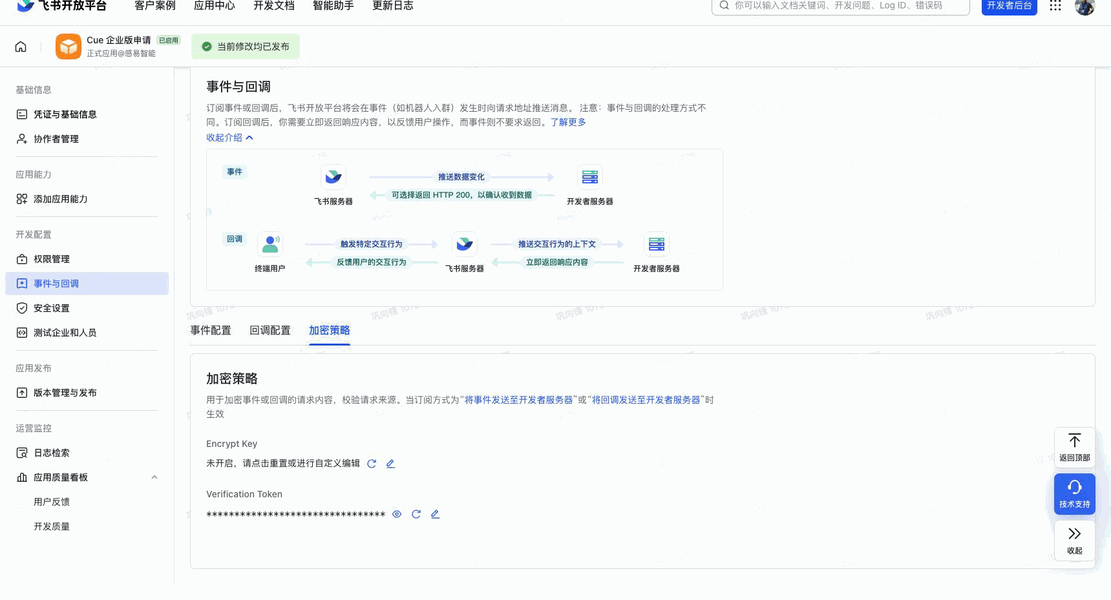Select Encryption Strategy tab (加密策略)
1111x600 pixels.
(x=330, y=330)
